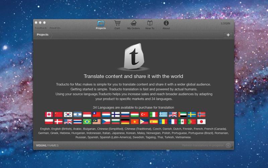Screen dimensions: 268x168
Task: Open the Cart icon in toolbar
Action: coord(117,25)
